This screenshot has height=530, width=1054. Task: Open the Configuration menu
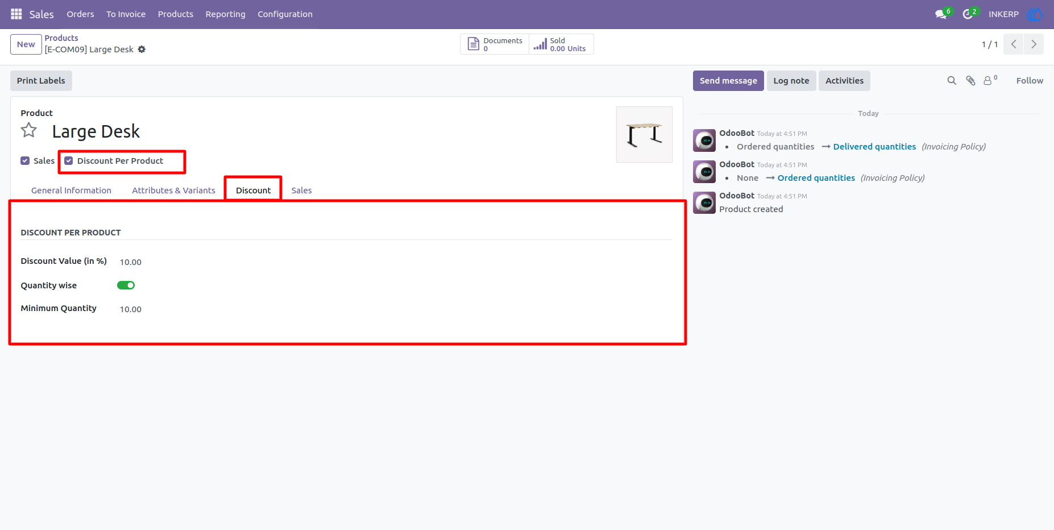(x=285, y=14)
